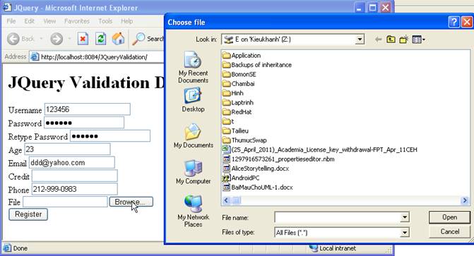Click the Phone input field
The image size is (474, 256).
[x=74, y=189]
